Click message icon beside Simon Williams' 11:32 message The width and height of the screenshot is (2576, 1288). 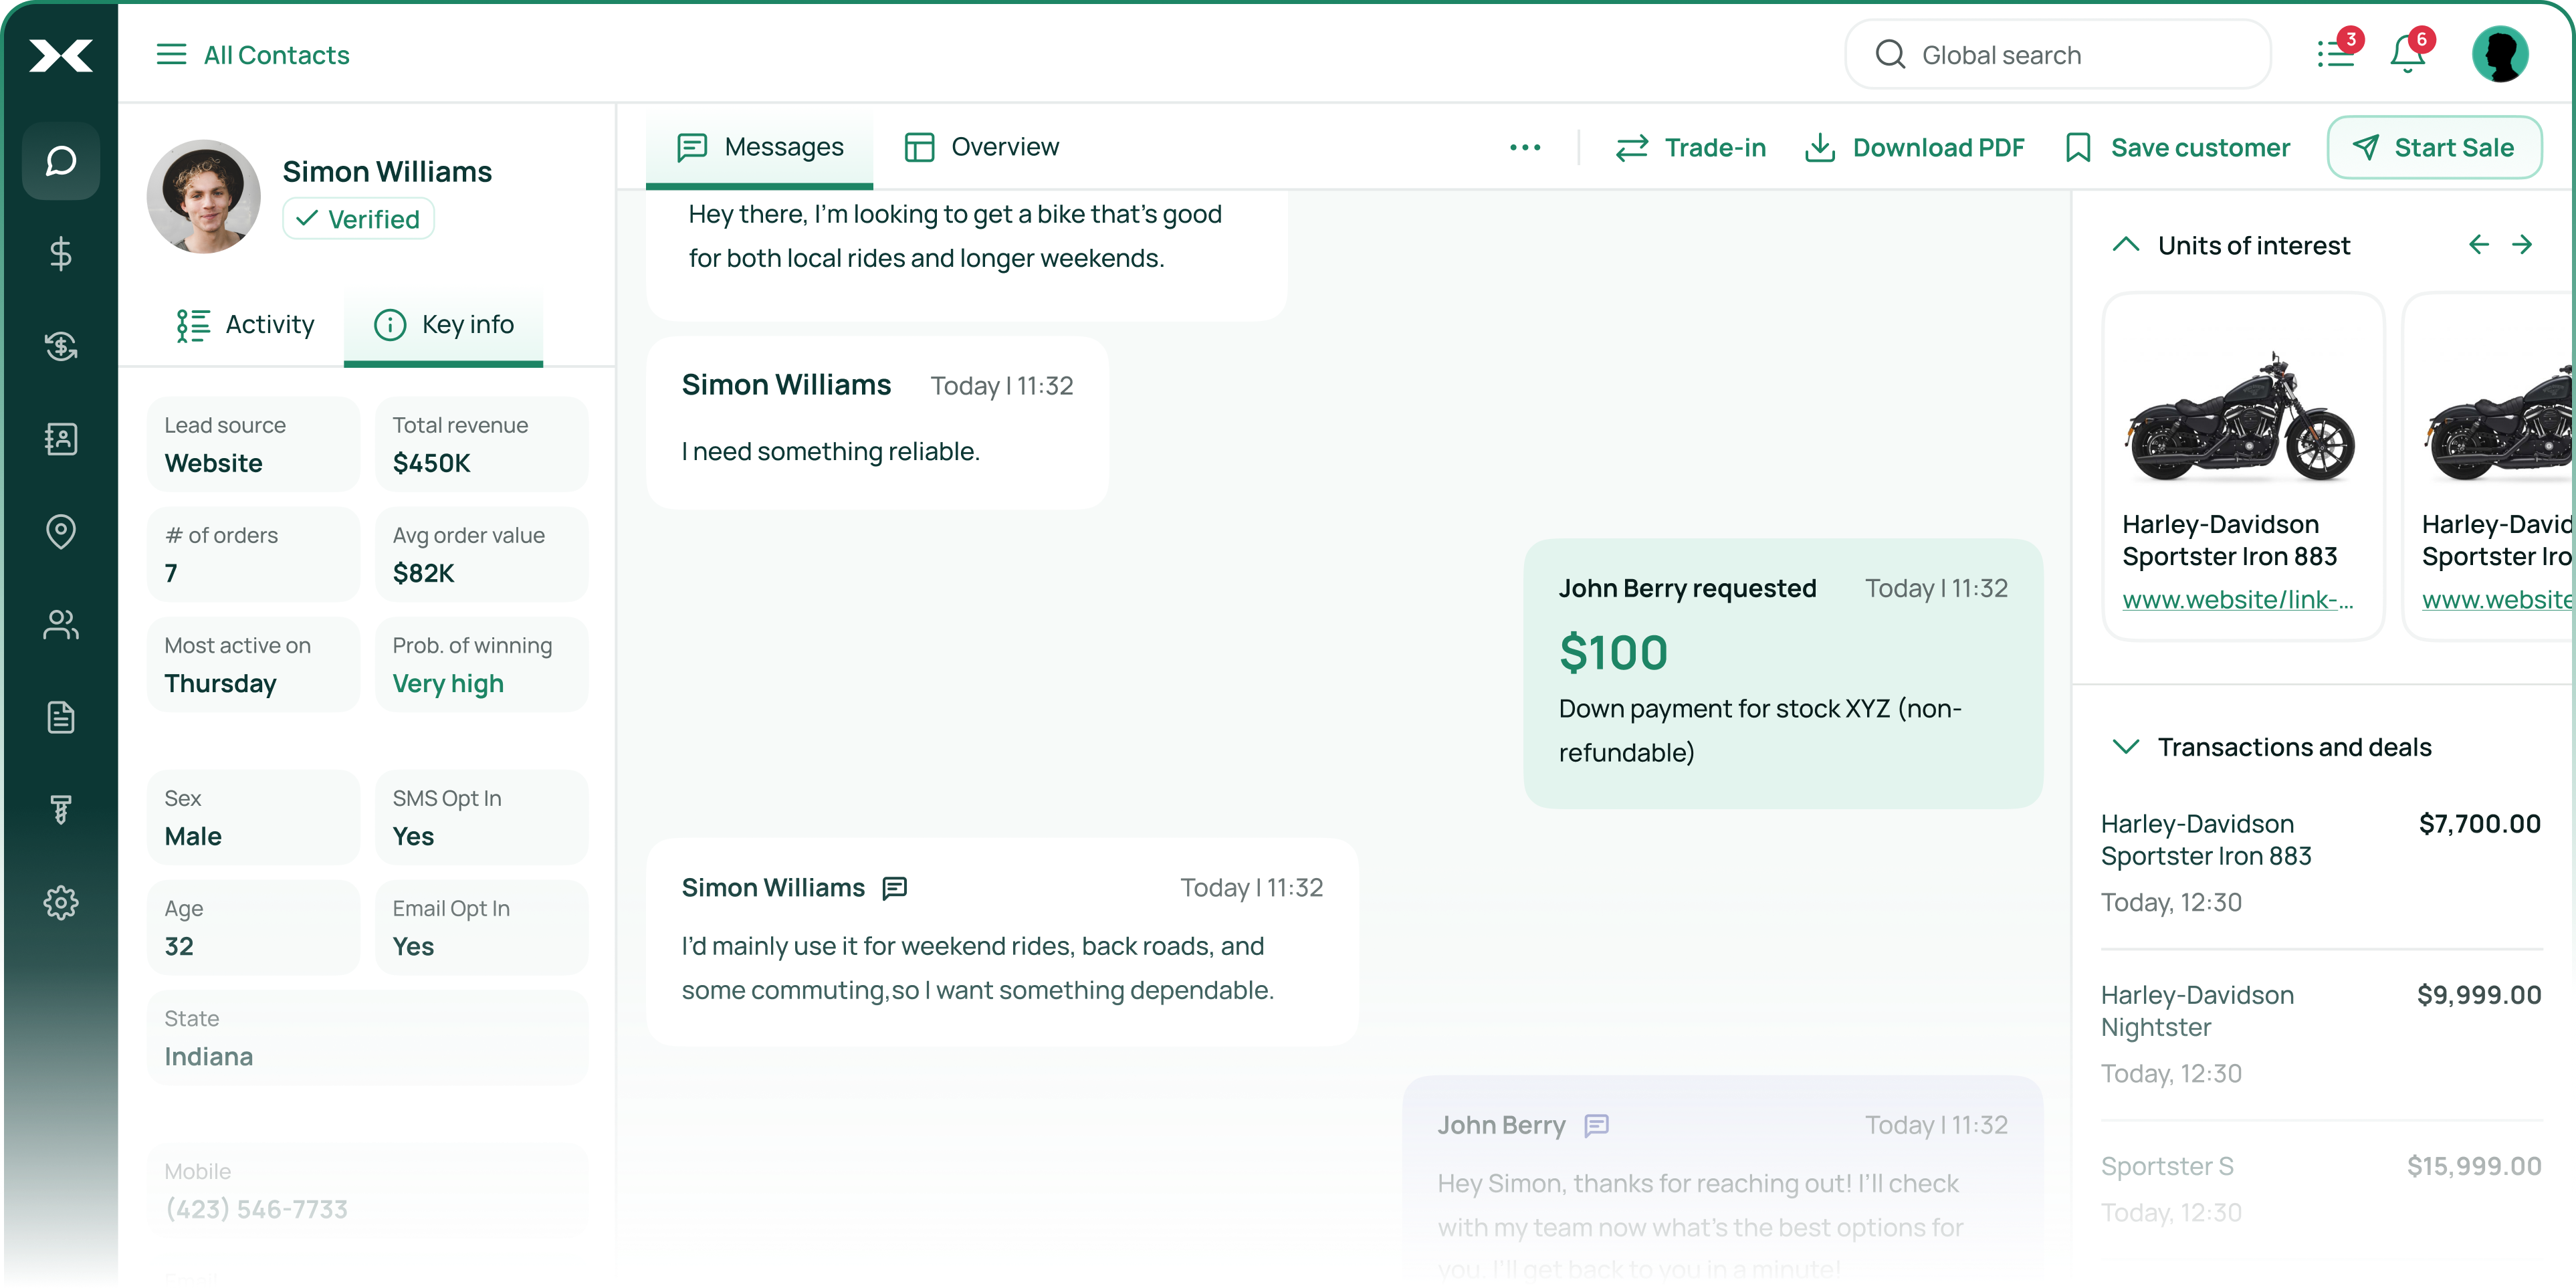point(894,887)
